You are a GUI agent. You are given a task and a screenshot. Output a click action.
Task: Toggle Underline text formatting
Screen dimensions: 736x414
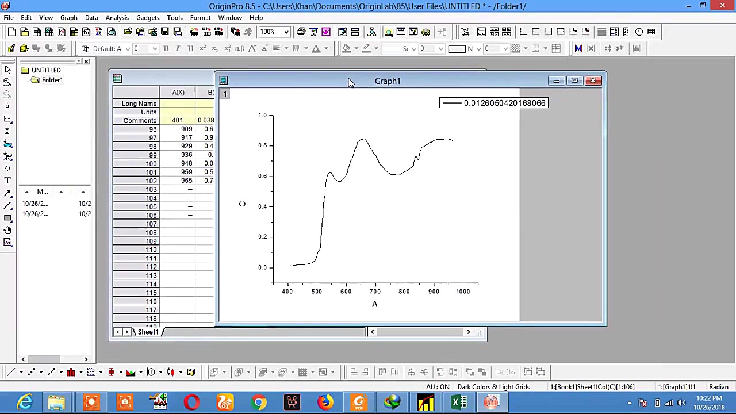[x=190, y=48]
